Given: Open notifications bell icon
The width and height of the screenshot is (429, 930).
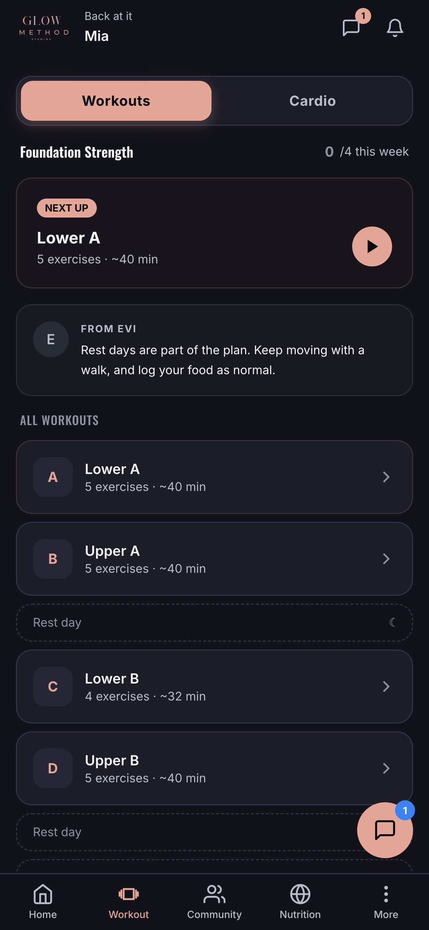Looking at the screenshot, I should pos(395,28).
